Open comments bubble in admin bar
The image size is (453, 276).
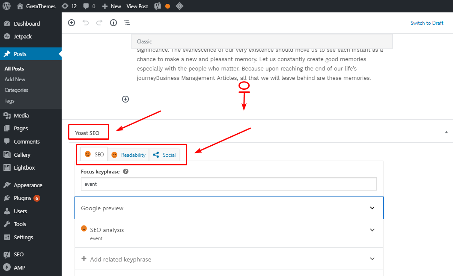[x=89, y=6]
